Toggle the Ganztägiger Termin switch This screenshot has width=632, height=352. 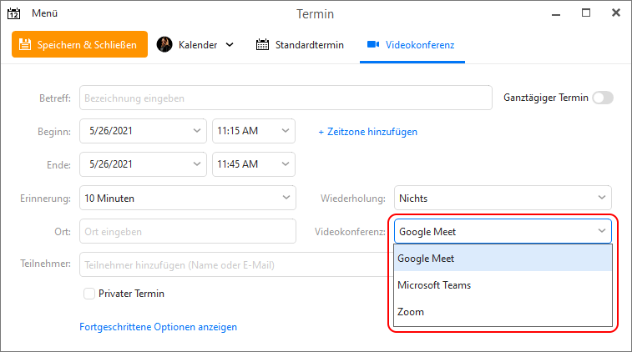click(x=603, y=98)
